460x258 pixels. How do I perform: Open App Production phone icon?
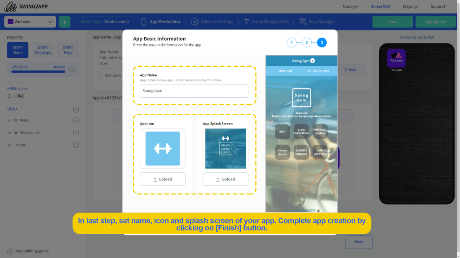tap(143, 21)
